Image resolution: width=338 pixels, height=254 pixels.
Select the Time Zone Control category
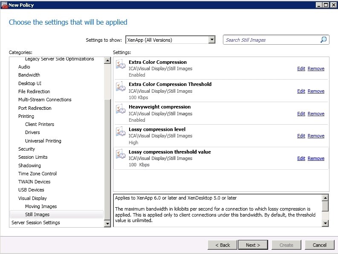(37, 174)
